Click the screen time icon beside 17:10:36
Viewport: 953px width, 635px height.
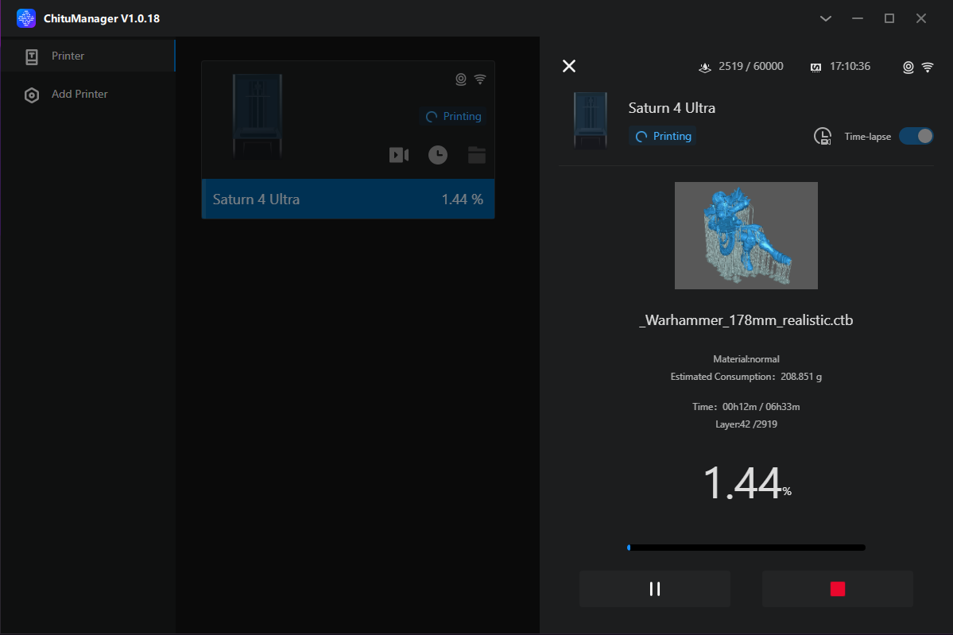pyautogui.click(x=815, y=67)
